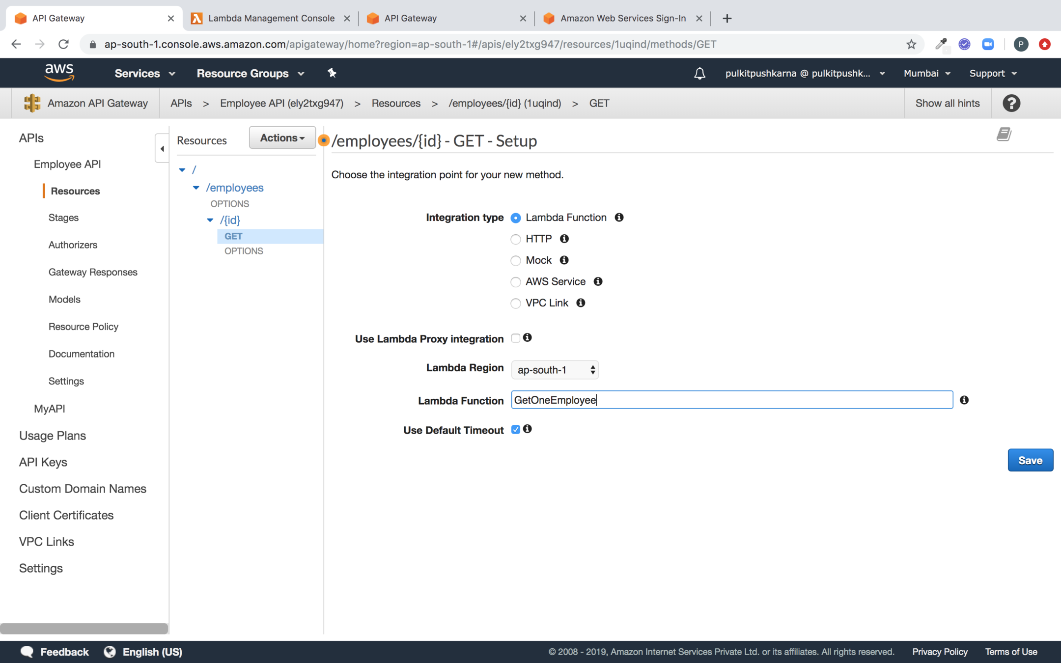Click info icon beside Lambda Function input
This screenshot has height=663, width=1061.
(x=964, y=400)
